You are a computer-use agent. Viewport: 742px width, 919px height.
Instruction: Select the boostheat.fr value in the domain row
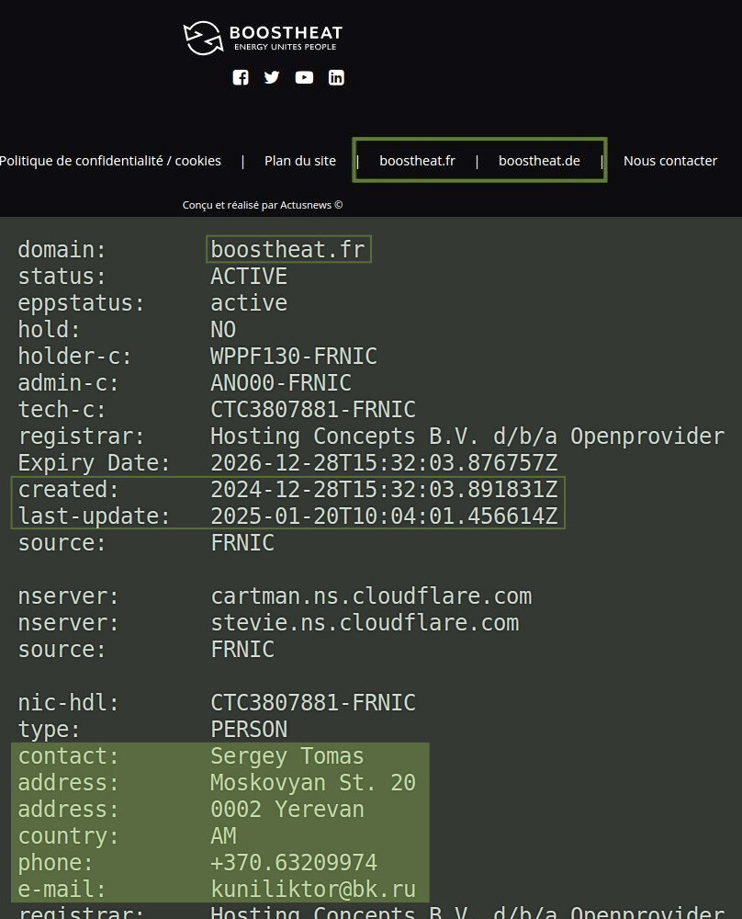(x=288, y=250)
